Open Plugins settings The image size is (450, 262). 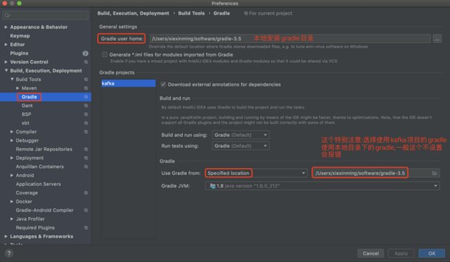19,53
